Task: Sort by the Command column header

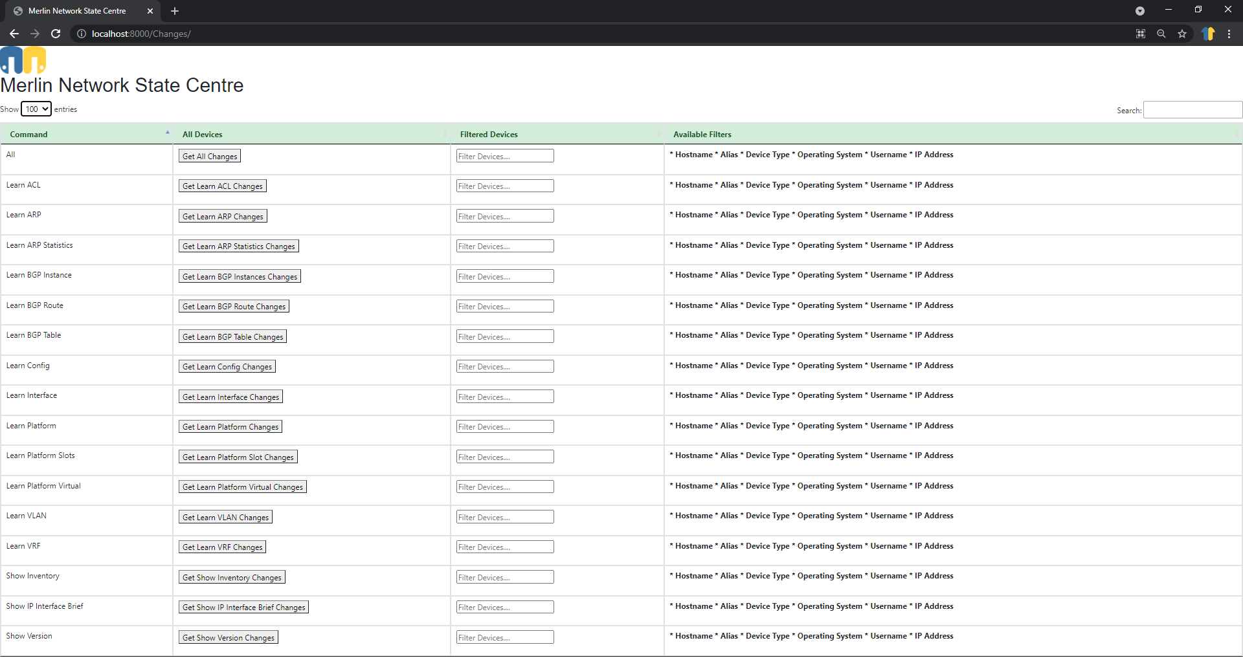Action: click(x=87, y=134)
